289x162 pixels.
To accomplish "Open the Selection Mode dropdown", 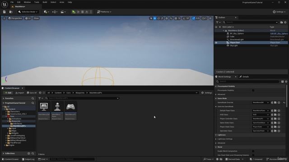I will point(28,12).
